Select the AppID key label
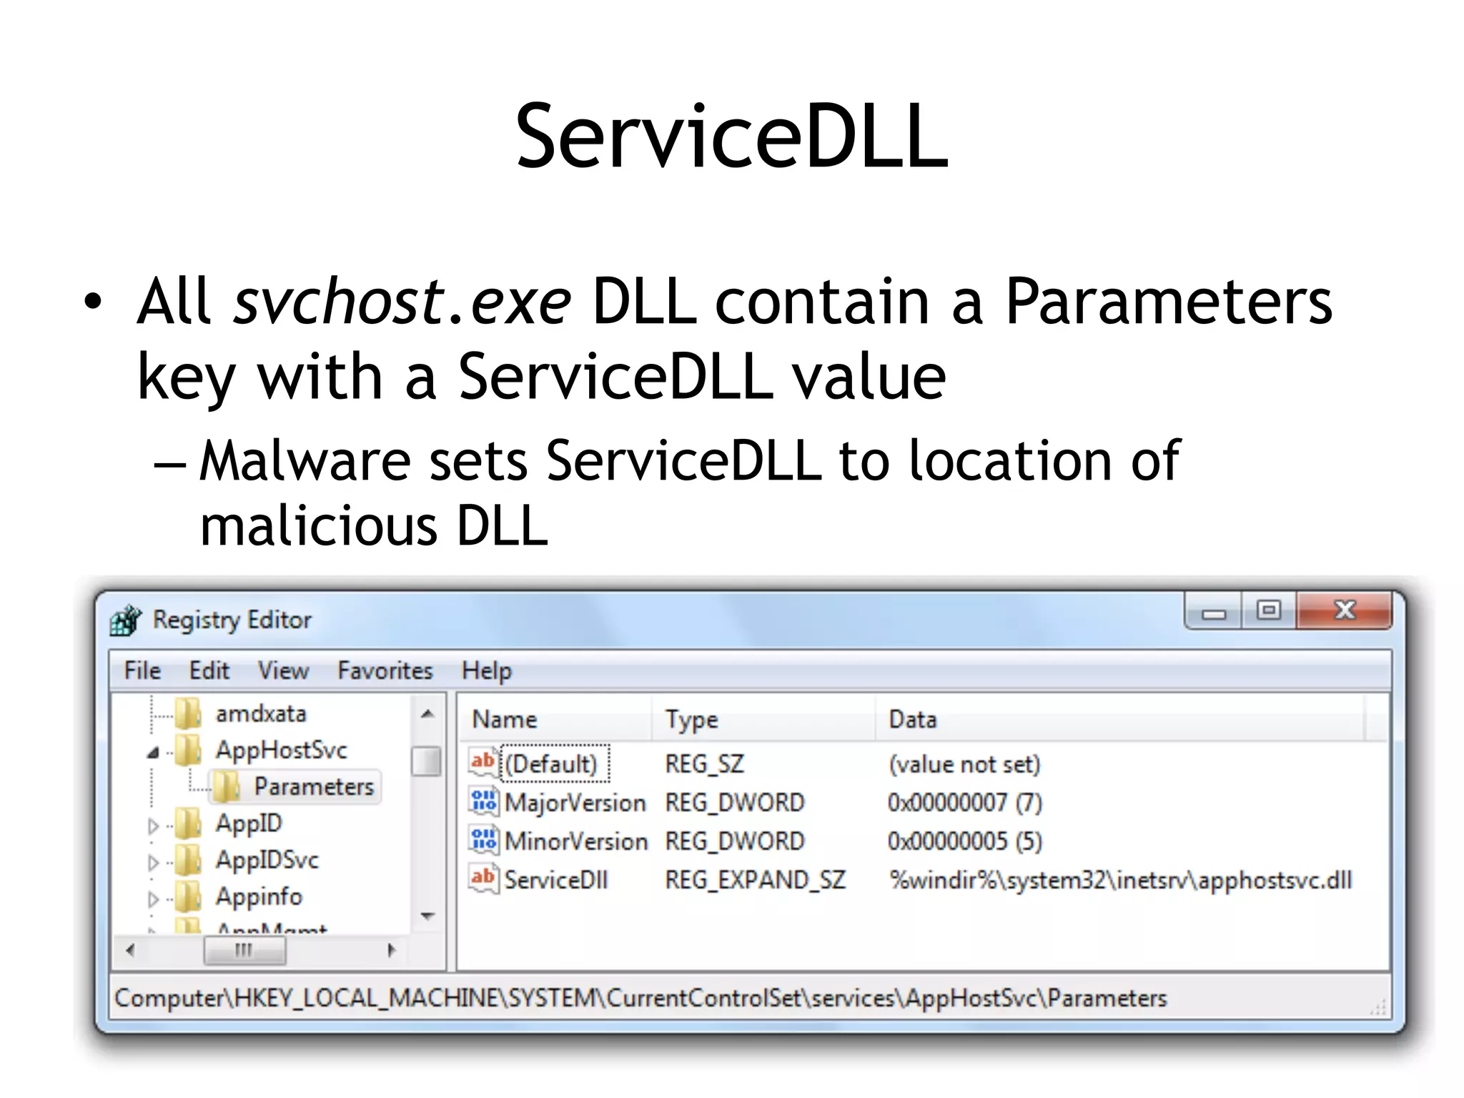This screenshot has width=1464, height=1098. point(249,823)
